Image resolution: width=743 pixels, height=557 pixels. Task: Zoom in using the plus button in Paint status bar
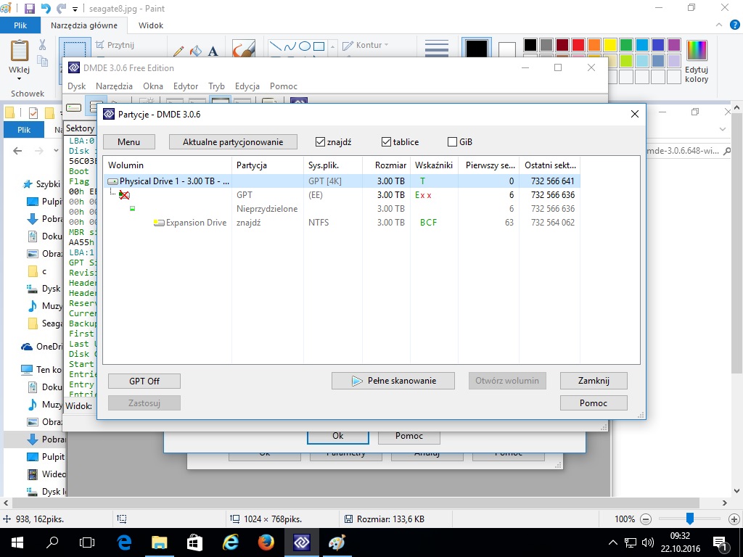point(734,519)
